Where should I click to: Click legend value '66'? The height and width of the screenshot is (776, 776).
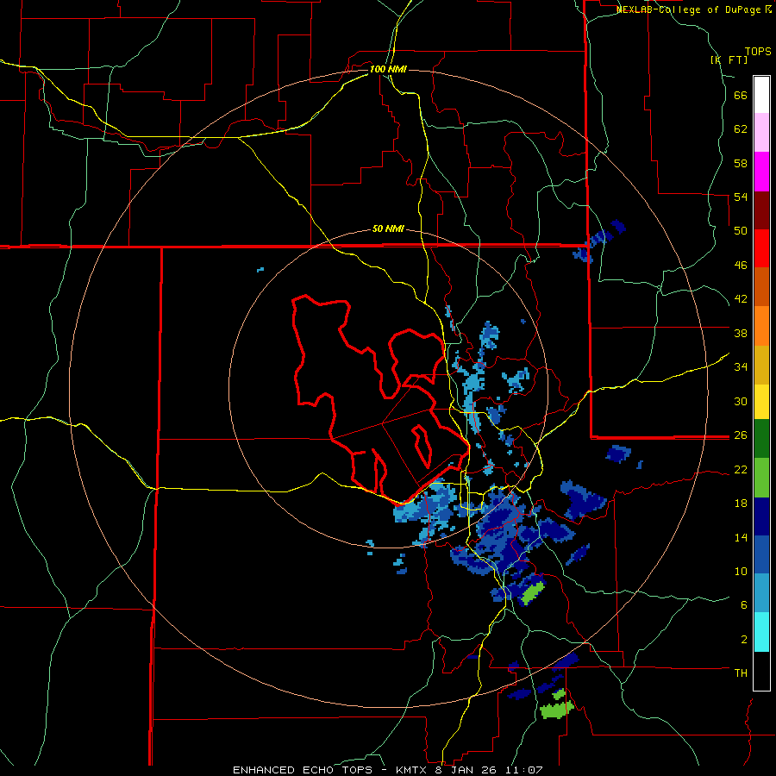pos(741,96)
